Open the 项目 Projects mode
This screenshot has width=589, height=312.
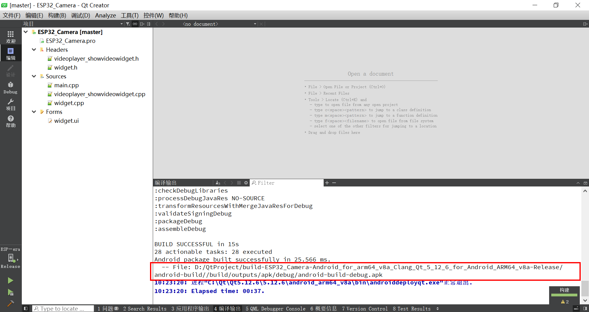point(11,104)
